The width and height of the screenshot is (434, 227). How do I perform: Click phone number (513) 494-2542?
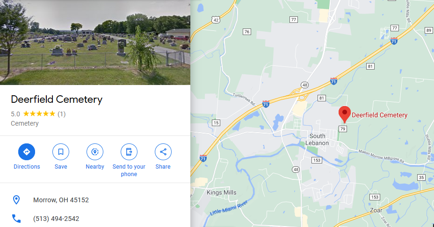click(x=56, y=219)
